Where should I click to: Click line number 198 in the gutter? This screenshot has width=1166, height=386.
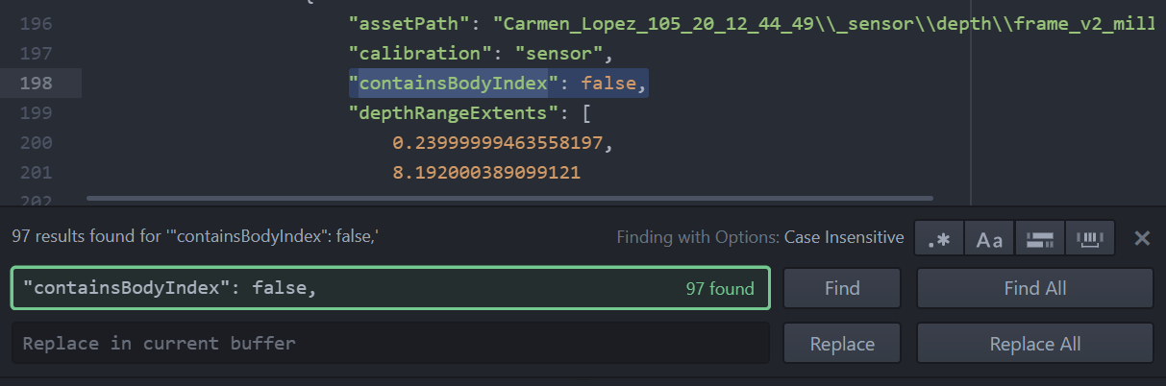point(36,84)
